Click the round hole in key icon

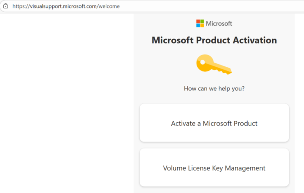click(202, 62)
